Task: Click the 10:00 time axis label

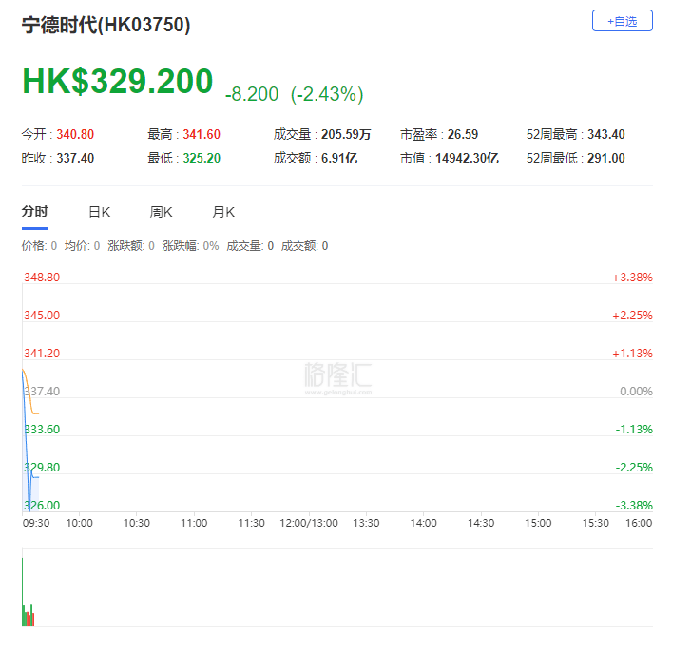Action: pyautogui.click(x=79, y=523)
